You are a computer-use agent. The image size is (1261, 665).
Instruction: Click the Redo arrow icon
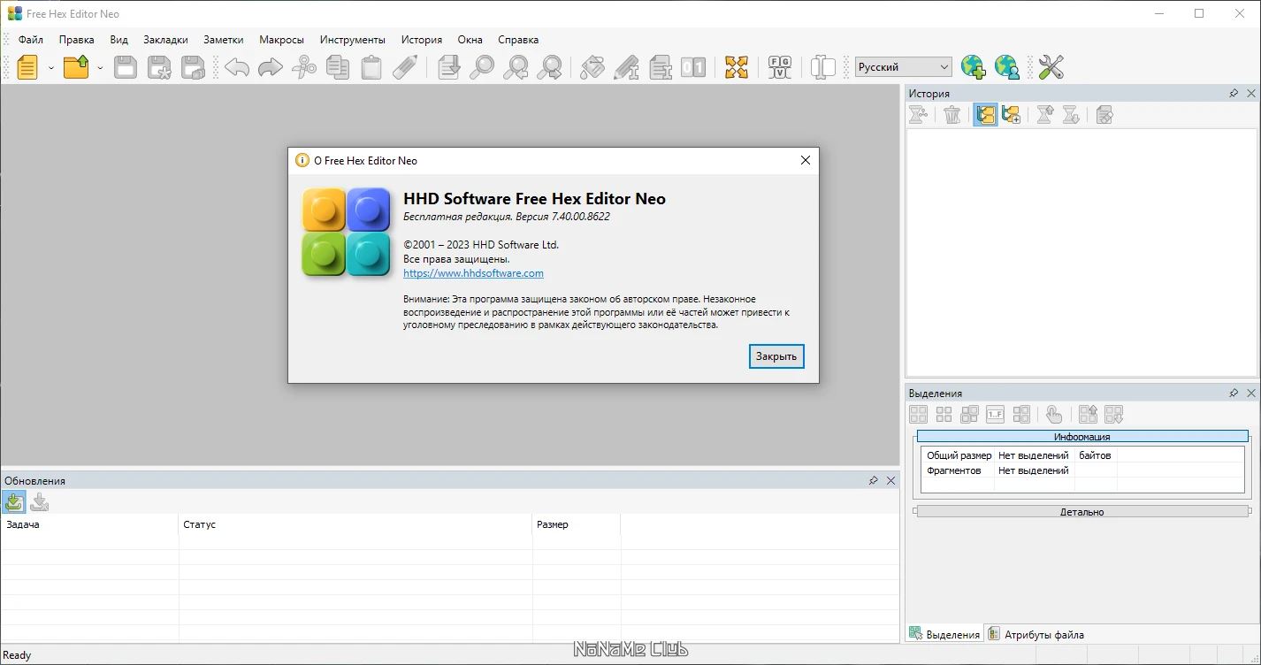click(x=270, y=67)
